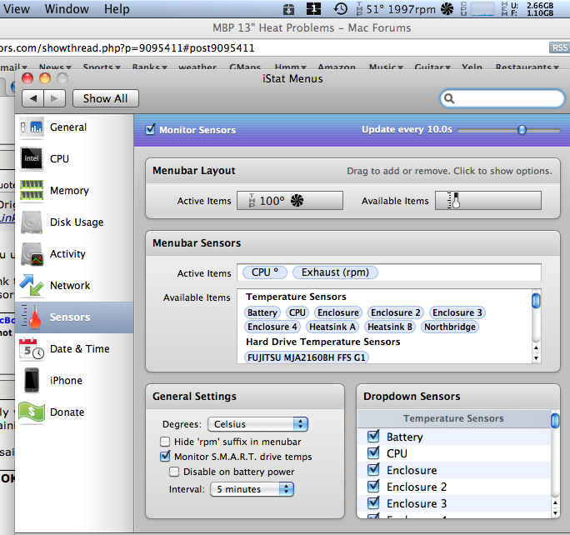Enable Disable on battery power
Image resolution: width=570 pixels, height=535 pixels.
pos(174,472)
